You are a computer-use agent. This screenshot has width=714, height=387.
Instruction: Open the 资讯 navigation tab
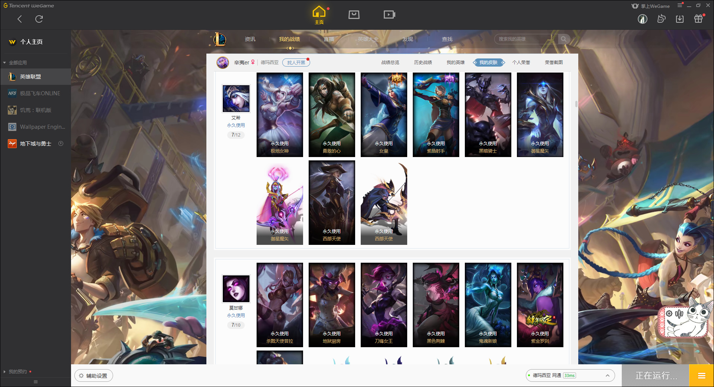pos(250,39)
